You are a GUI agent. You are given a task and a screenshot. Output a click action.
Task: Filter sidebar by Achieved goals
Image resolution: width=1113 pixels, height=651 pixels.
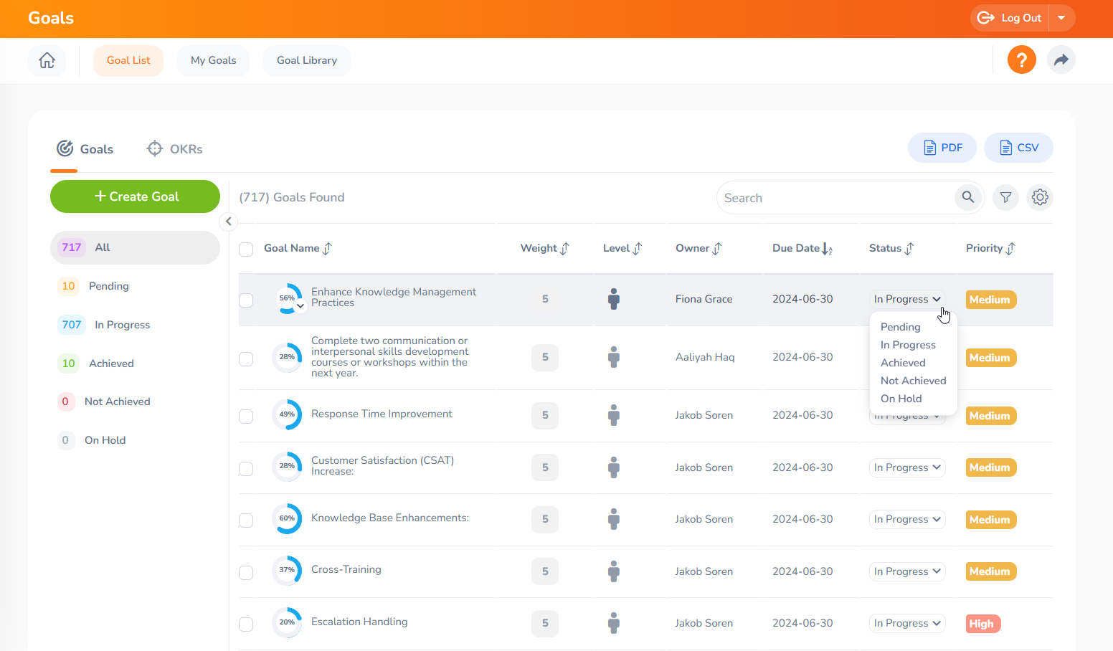[x=135, y=363]
